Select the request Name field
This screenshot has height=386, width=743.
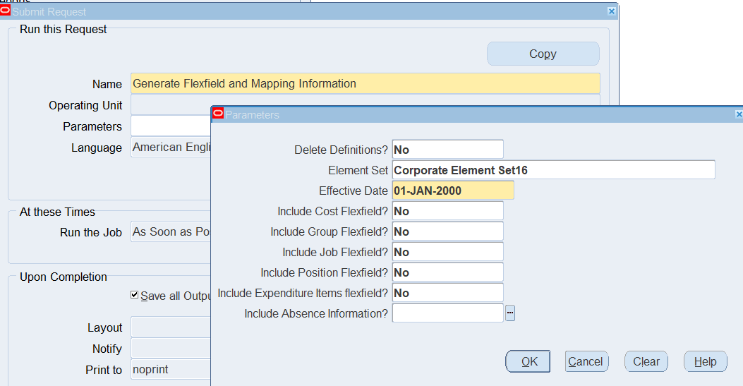(365, 83)
